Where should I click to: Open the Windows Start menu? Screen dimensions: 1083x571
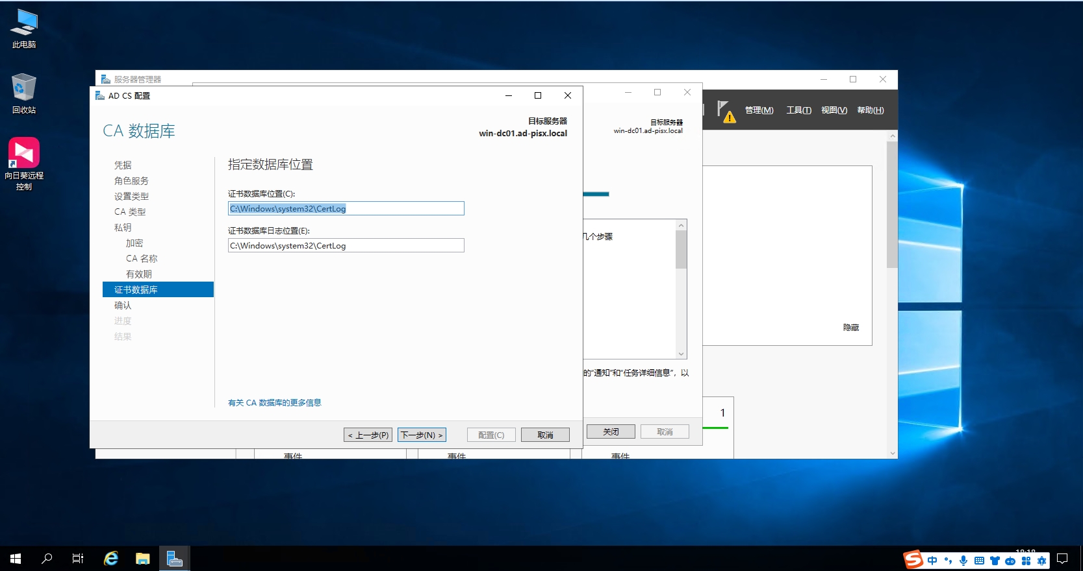(16, 559)
